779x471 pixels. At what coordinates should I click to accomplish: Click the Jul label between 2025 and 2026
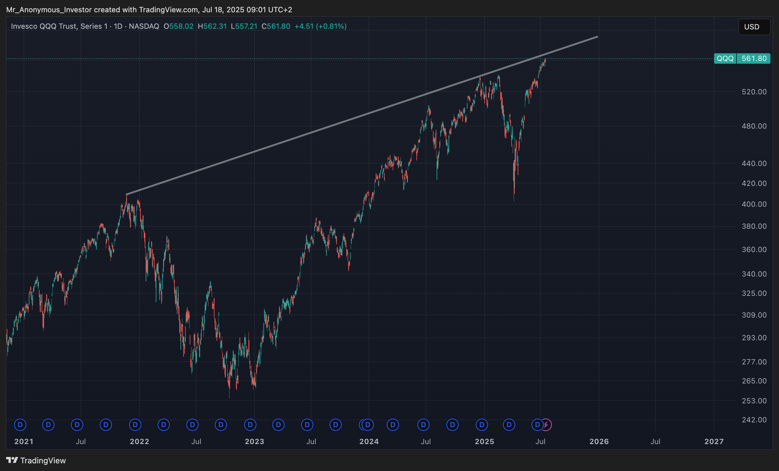tap(540, 442)
